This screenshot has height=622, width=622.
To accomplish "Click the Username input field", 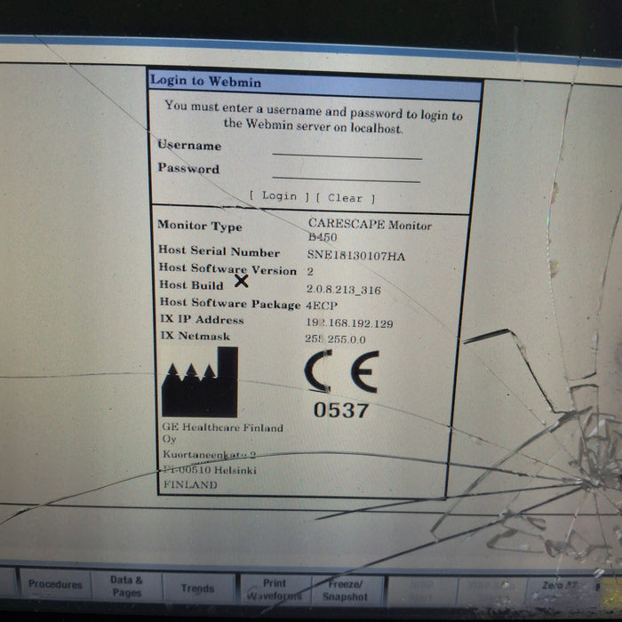I will pyautogui.click(x=347, y=149).
